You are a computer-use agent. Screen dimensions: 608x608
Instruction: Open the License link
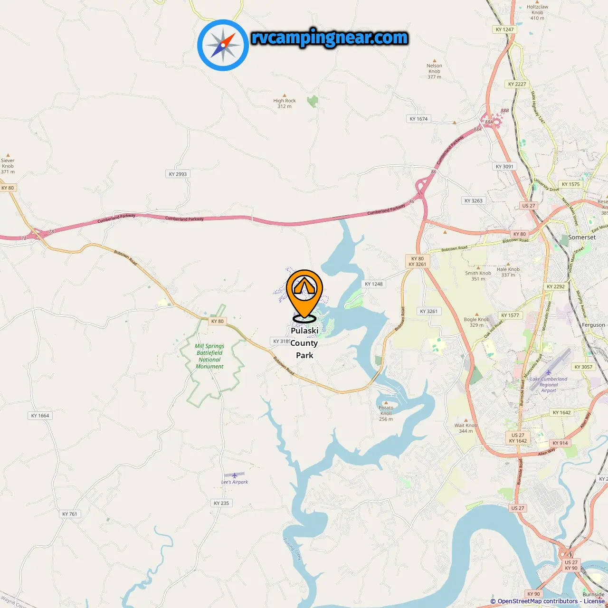(594, 601)
